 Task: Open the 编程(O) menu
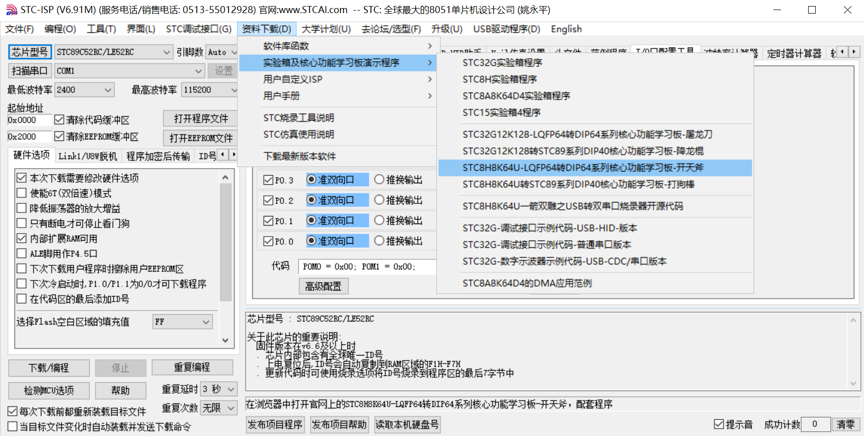(x=60, y=29)
